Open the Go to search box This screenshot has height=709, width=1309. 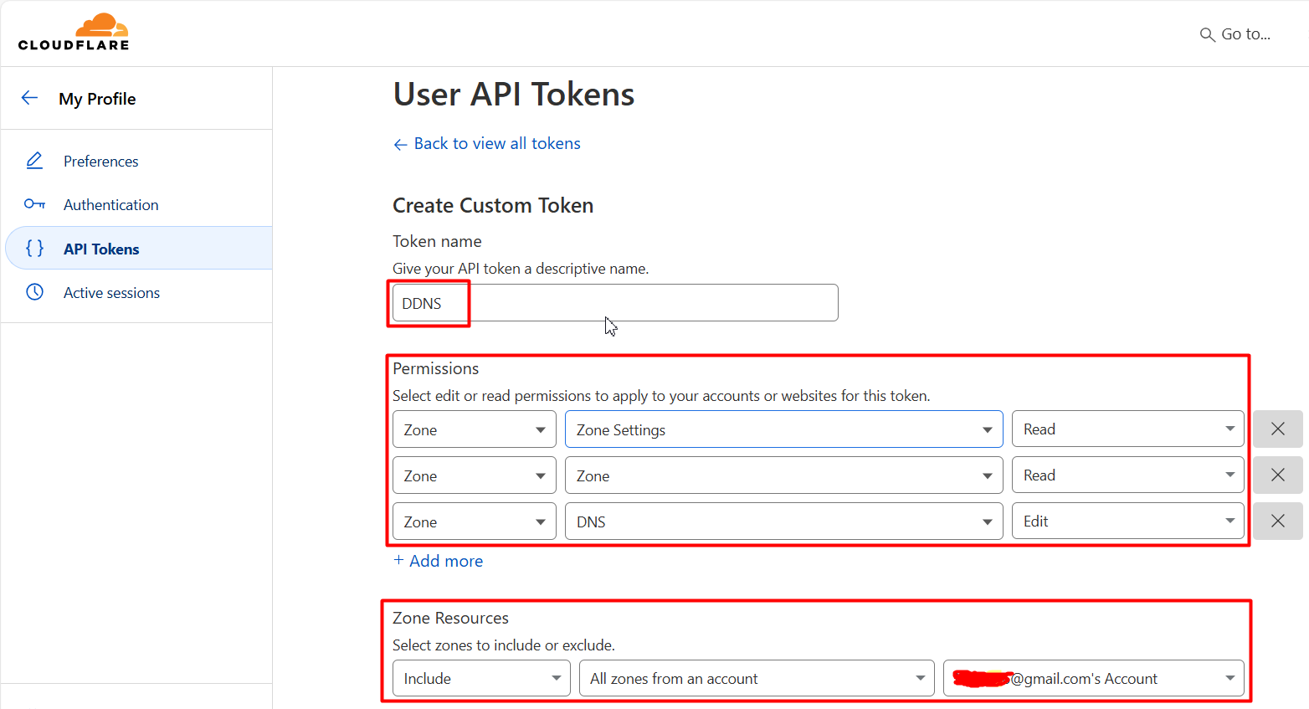coord(1235,34)
